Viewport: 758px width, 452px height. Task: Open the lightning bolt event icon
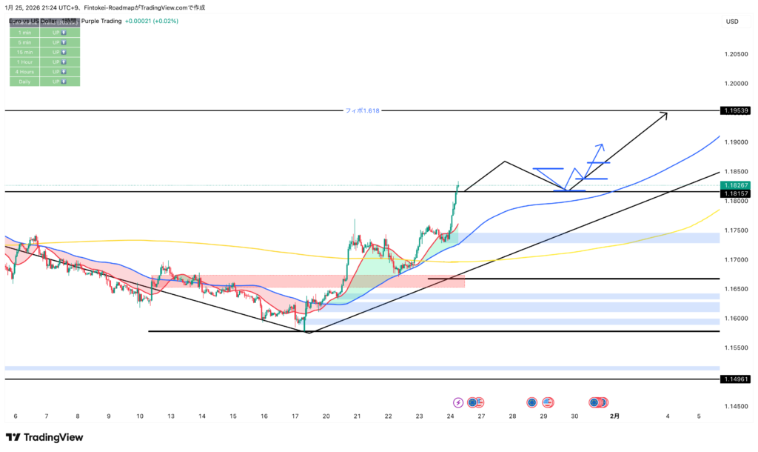(x=457, y=402)
